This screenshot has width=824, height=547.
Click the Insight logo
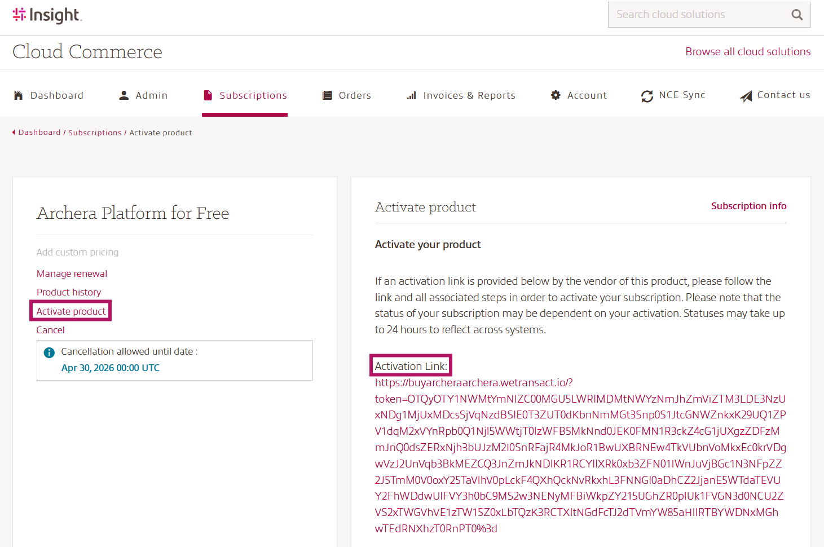pyautogui.click(x=47, y=15)
